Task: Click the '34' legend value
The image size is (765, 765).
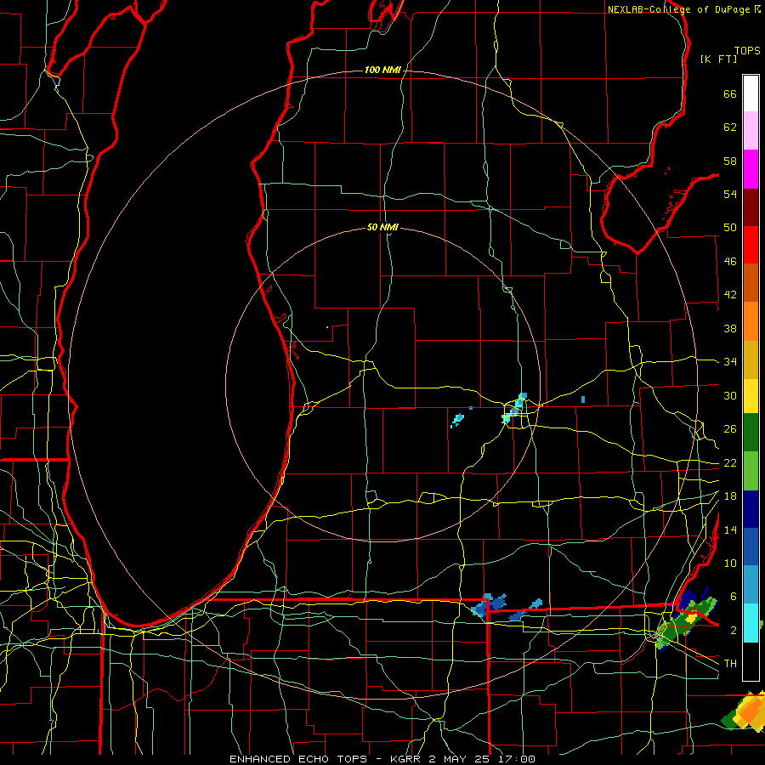Action: (x=730, y=362)
